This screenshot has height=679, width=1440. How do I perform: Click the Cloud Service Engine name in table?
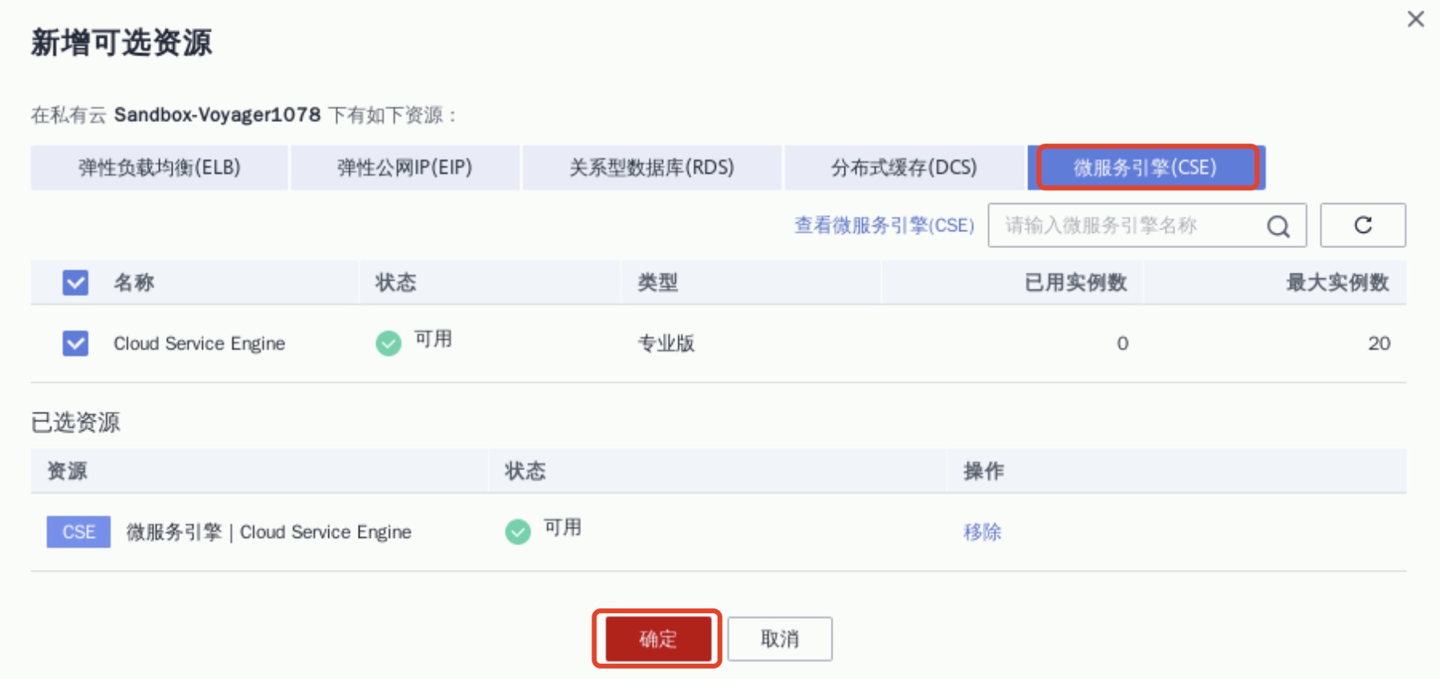click(199, 344)
